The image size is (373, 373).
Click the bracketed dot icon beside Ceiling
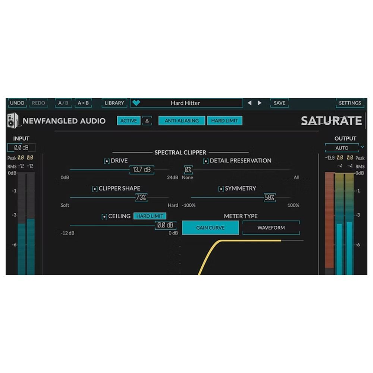tap(104, 216)
